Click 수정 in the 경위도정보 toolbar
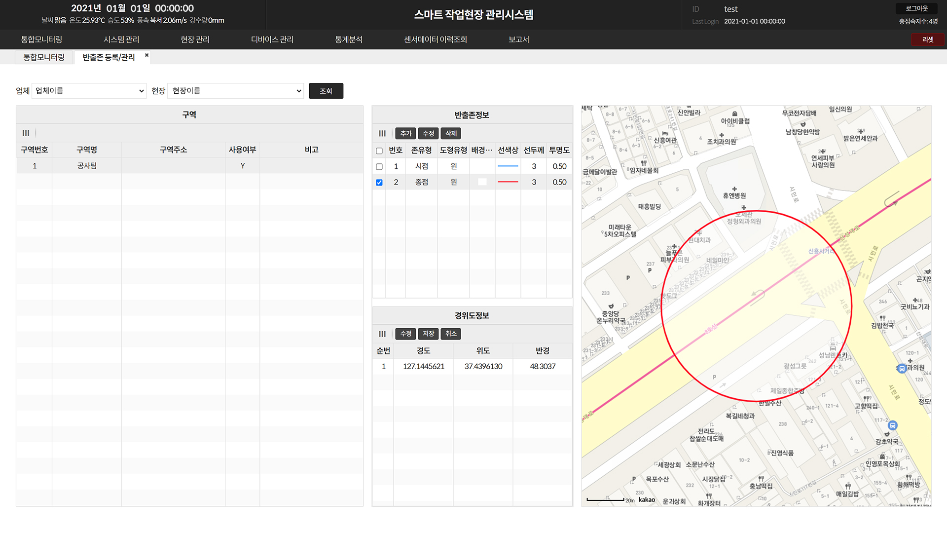Viewport: 947px width, 533px height. click(406, 334)
